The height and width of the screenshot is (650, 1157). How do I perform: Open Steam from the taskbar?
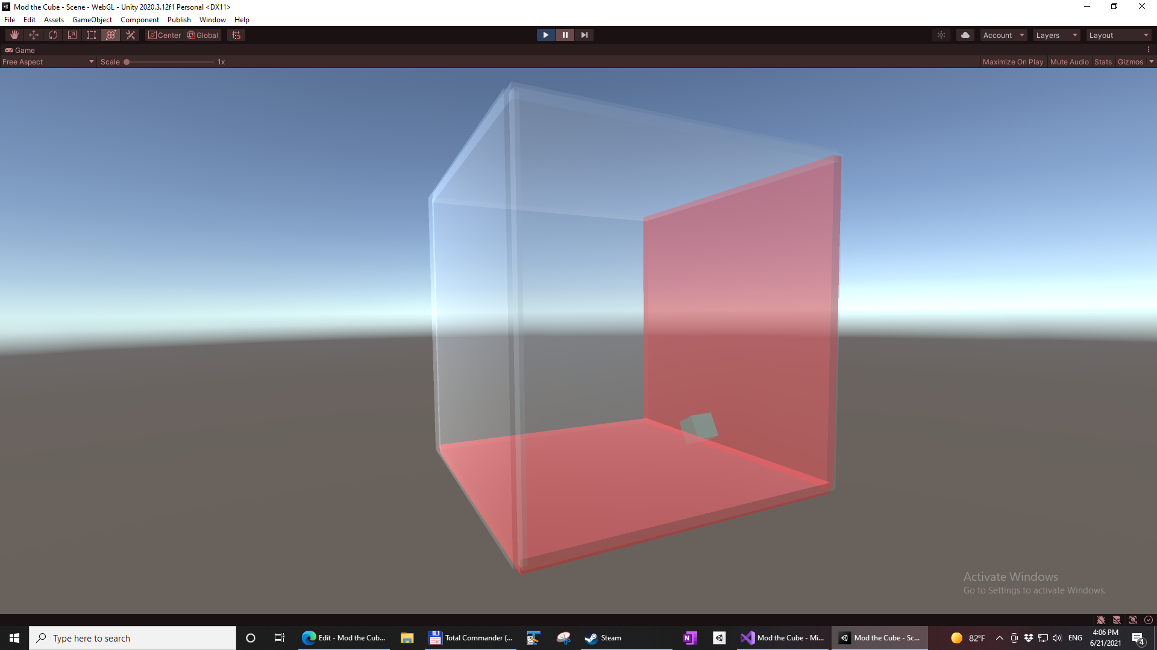click(603, 637)
